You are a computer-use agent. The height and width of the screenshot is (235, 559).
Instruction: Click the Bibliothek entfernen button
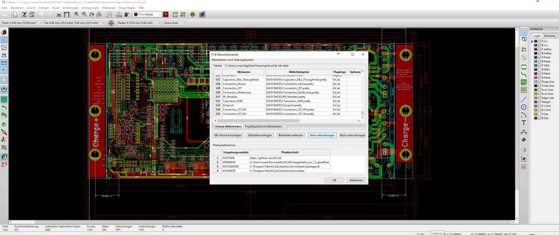click(291, 135)
